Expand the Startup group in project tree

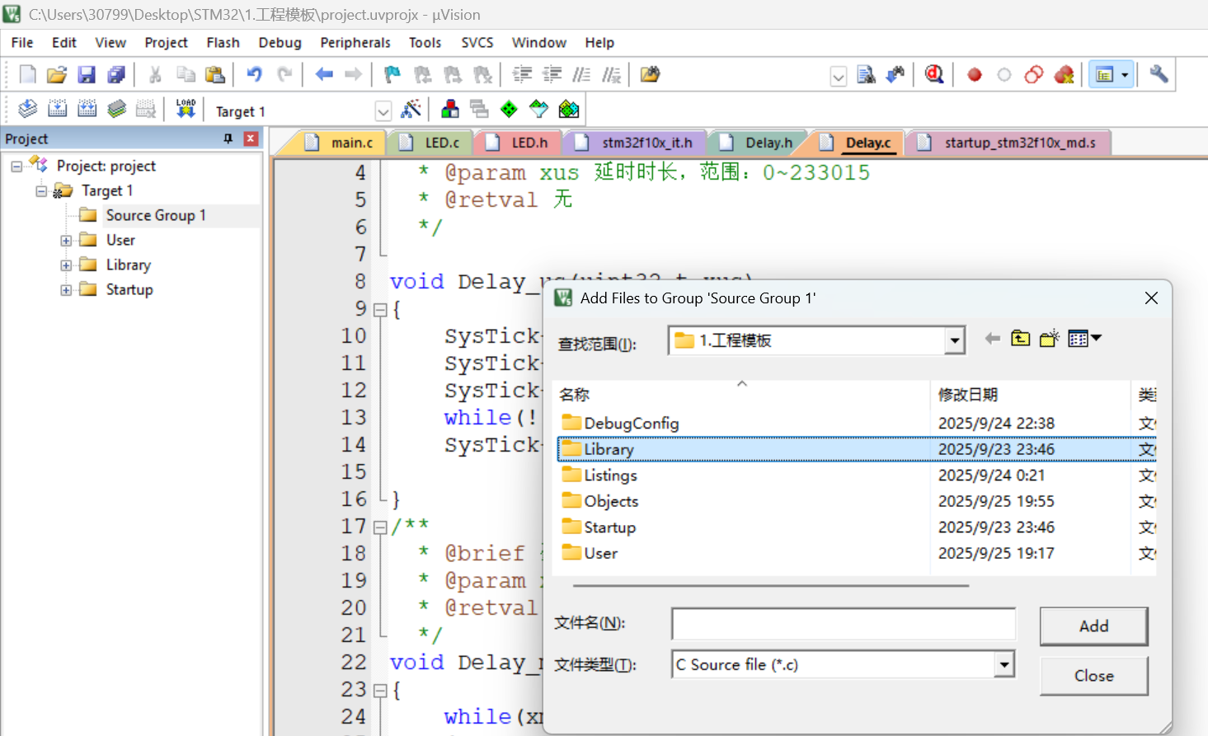pos(66,290)
